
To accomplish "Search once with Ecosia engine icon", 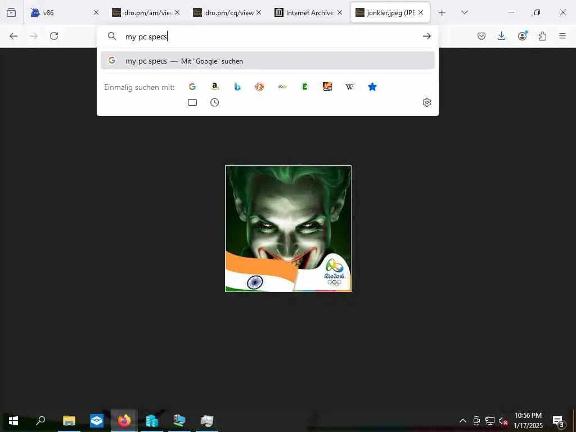I will (304, 87).
